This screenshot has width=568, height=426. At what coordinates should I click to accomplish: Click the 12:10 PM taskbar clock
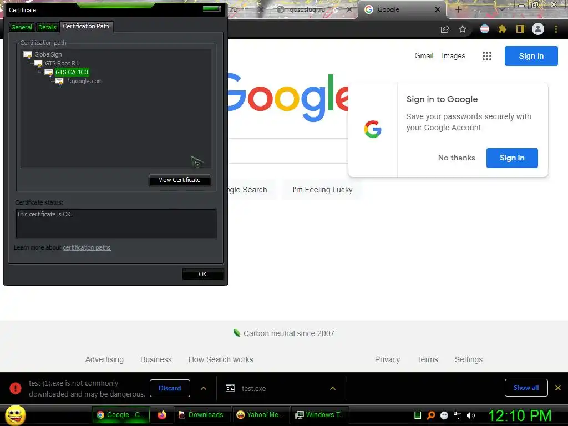520,415
